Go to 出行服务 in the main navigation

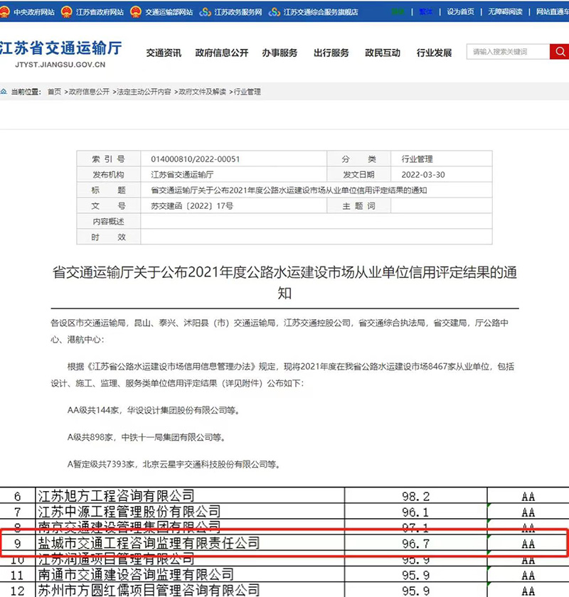(331, 53)
